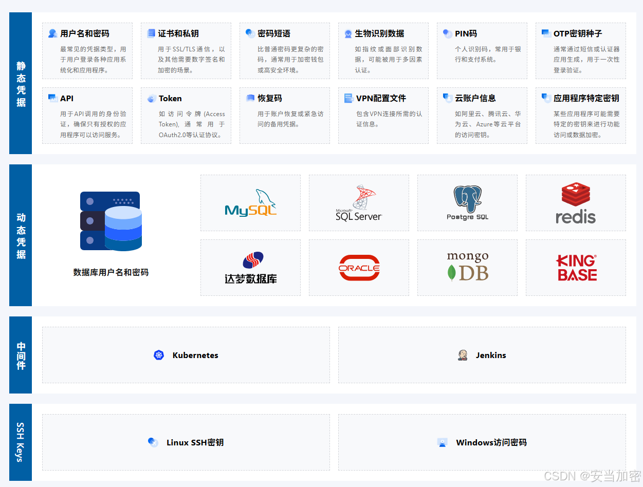Select the MongoDB logo
The image size is (643, 487).
click(467, 267)
